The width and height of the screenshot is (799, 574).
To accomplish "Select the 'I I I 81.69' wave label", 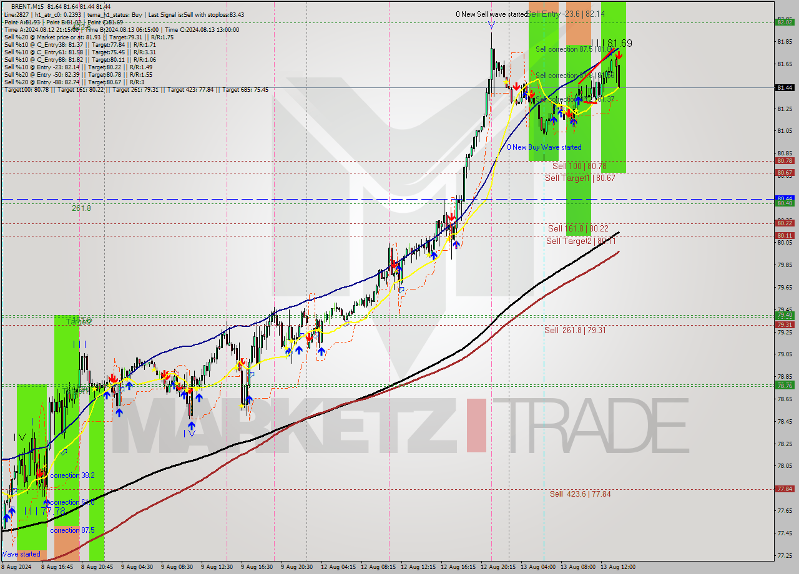I will point(611,43).
